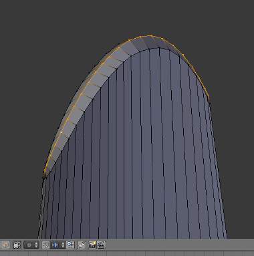Open the proportional editing mode dropdown
This screenshot has height=256, width=254.
click(x=31, y=245)
